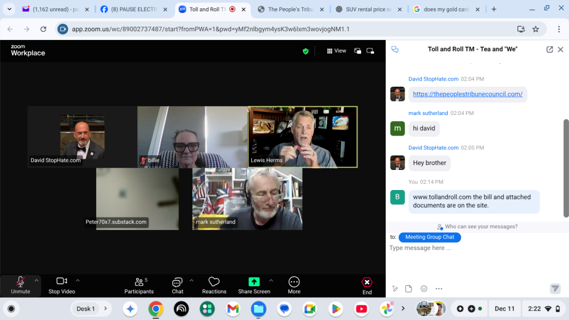Viewport: 569px width, 320px height.
Task: Click the green encryption shield icon
Action: pyautogui.click(x=306, y=51)
